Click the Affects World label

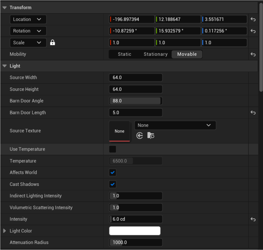pos(23,173)
